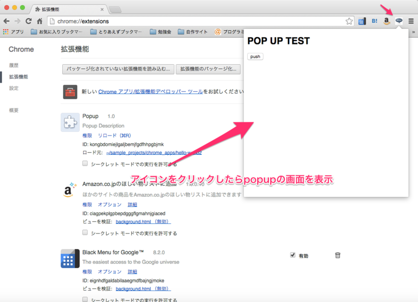The height and width of the screenshot is (302, 418).
Task: Open the Amazon wishlist extension icon
Action: click(x=387, y=21)
